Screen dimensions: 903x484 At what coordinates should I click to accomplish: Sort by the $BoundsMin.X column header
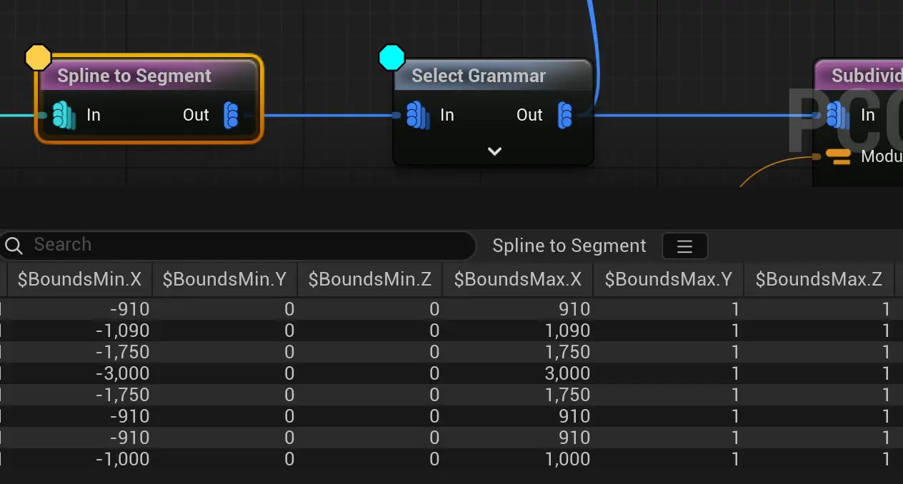tap(79, 280)
